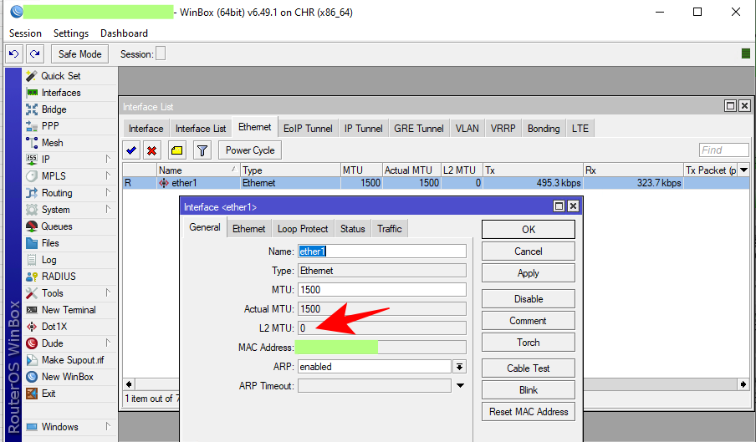Open the Interfaces sidebar entry
756x442 pixels.
coord(61,93)
